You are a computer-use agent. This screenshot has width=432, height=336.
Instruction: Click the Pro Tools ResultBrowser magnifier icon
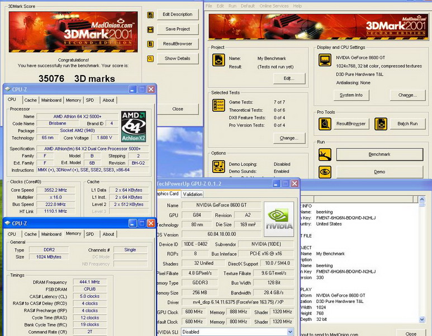click(x=325, y=124)
